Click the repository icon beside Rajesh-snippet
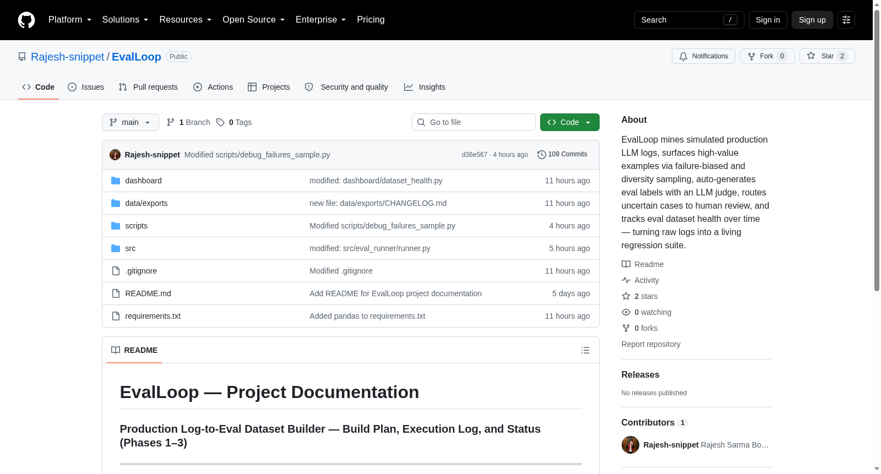Screen dimensions: 881x474 [22, 57]
